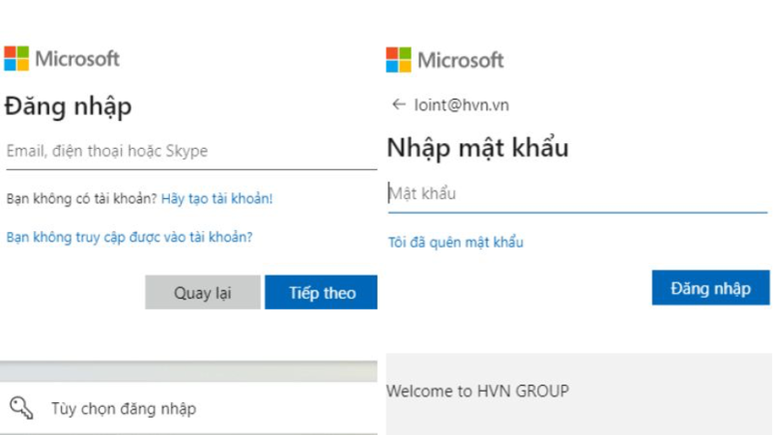The height and width of the screenshot is (435, 773).
Task: Open the Tôi đã quên mật khẩu link
Action: click(x=455, y=243)
